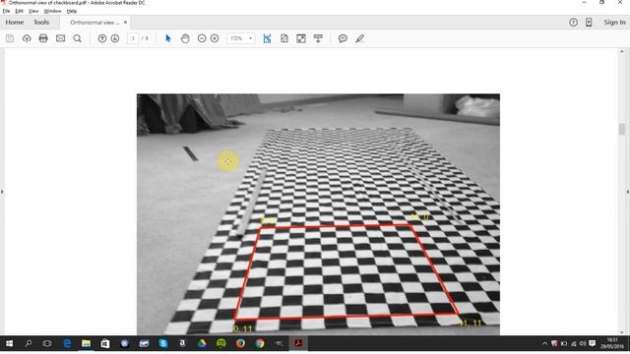Image resolution: width=630 pixels, height=354 pixels.
Task: Print the document with printer icon
Action: click(x=43, y=38)
